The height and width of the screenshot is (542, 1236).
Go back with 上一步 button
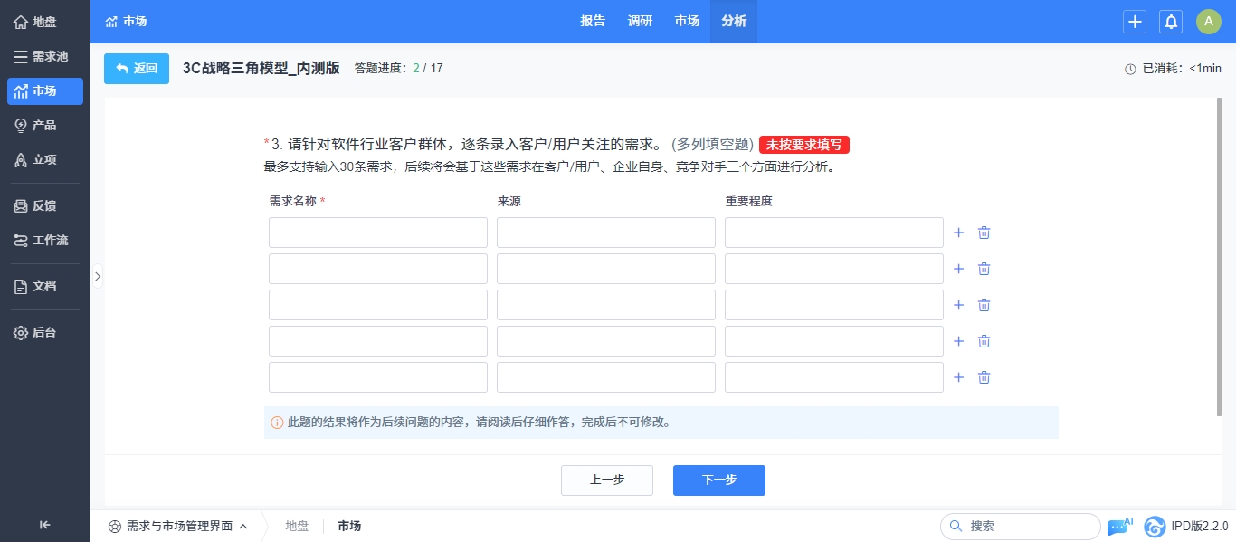[606, 480]
